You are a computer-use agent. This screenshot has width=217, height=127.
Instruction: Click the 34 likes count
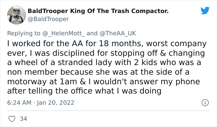pyautogui.click(x=23, y=119)
